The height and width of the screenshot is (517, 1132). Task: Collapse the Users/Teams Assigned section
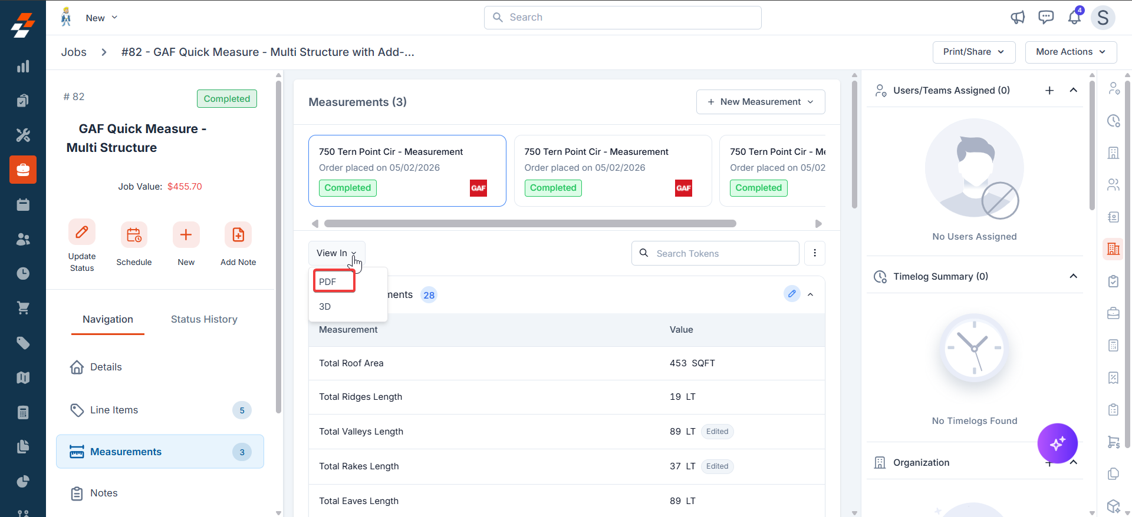coord(1074,90)
